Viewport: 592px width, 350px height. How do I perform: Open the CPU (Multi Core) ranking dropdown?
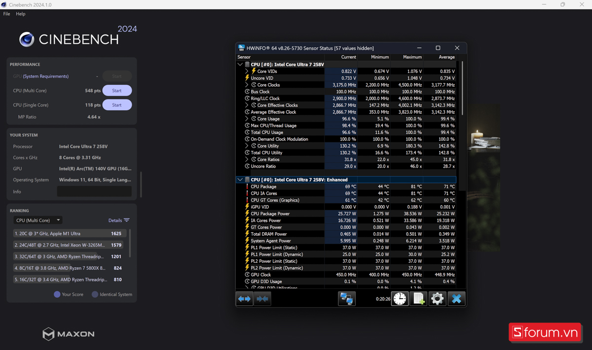pos(37,220)
